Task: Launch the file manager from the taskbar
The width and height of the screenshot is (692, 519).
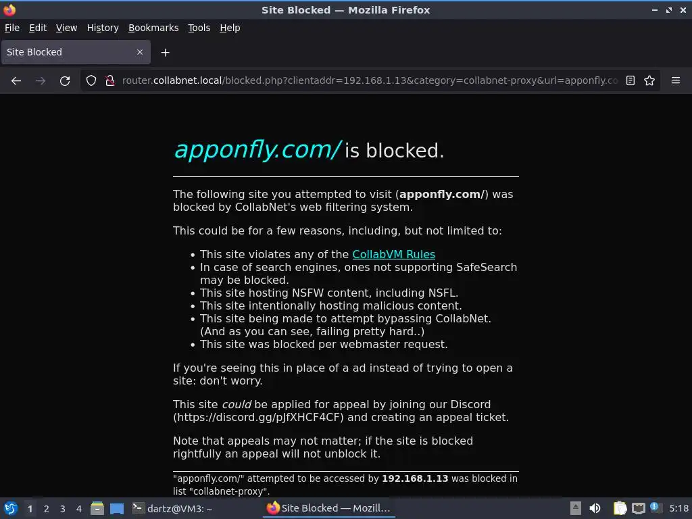Action: 97,508
